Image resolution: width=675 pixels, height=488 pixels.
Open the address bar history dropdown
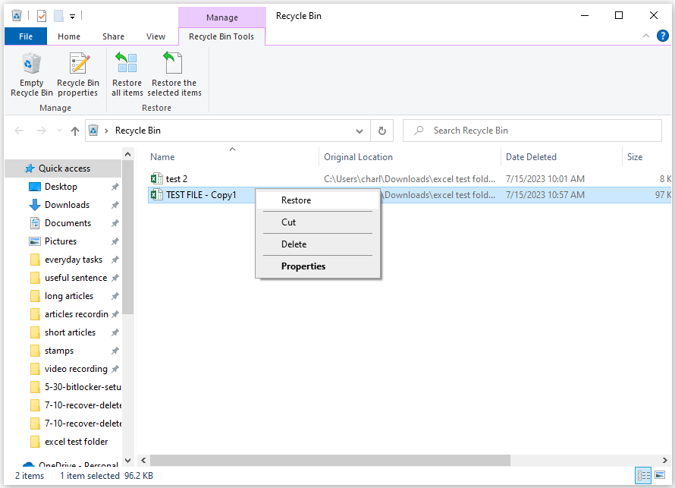coord(359,131)
